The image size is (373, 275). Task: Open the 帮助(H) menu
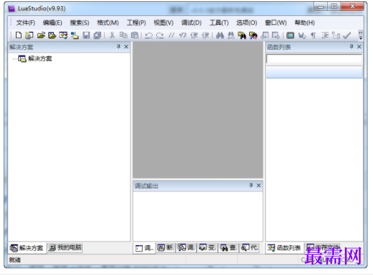(x=304, y=23)
